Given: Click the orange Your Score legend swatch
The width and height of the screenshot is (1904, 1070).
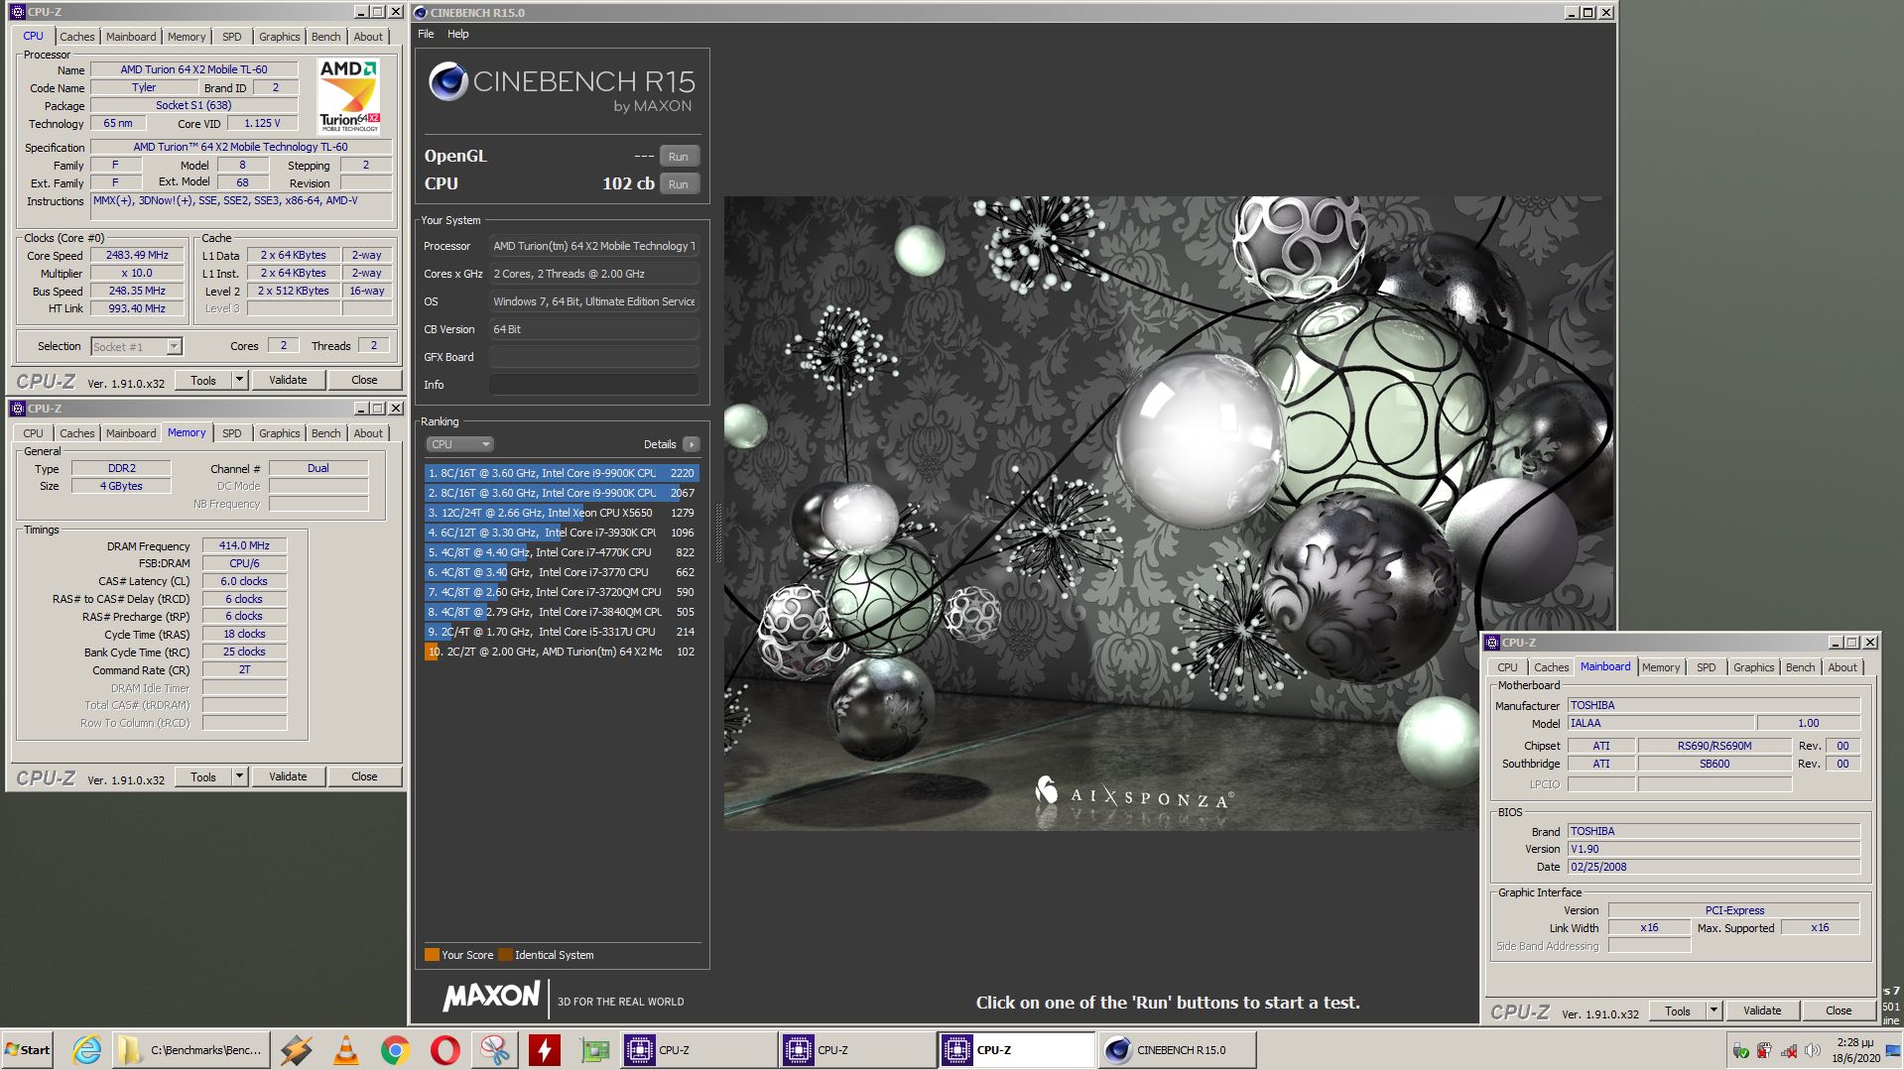Looking at the screenshot, I should tap(432, 955).
